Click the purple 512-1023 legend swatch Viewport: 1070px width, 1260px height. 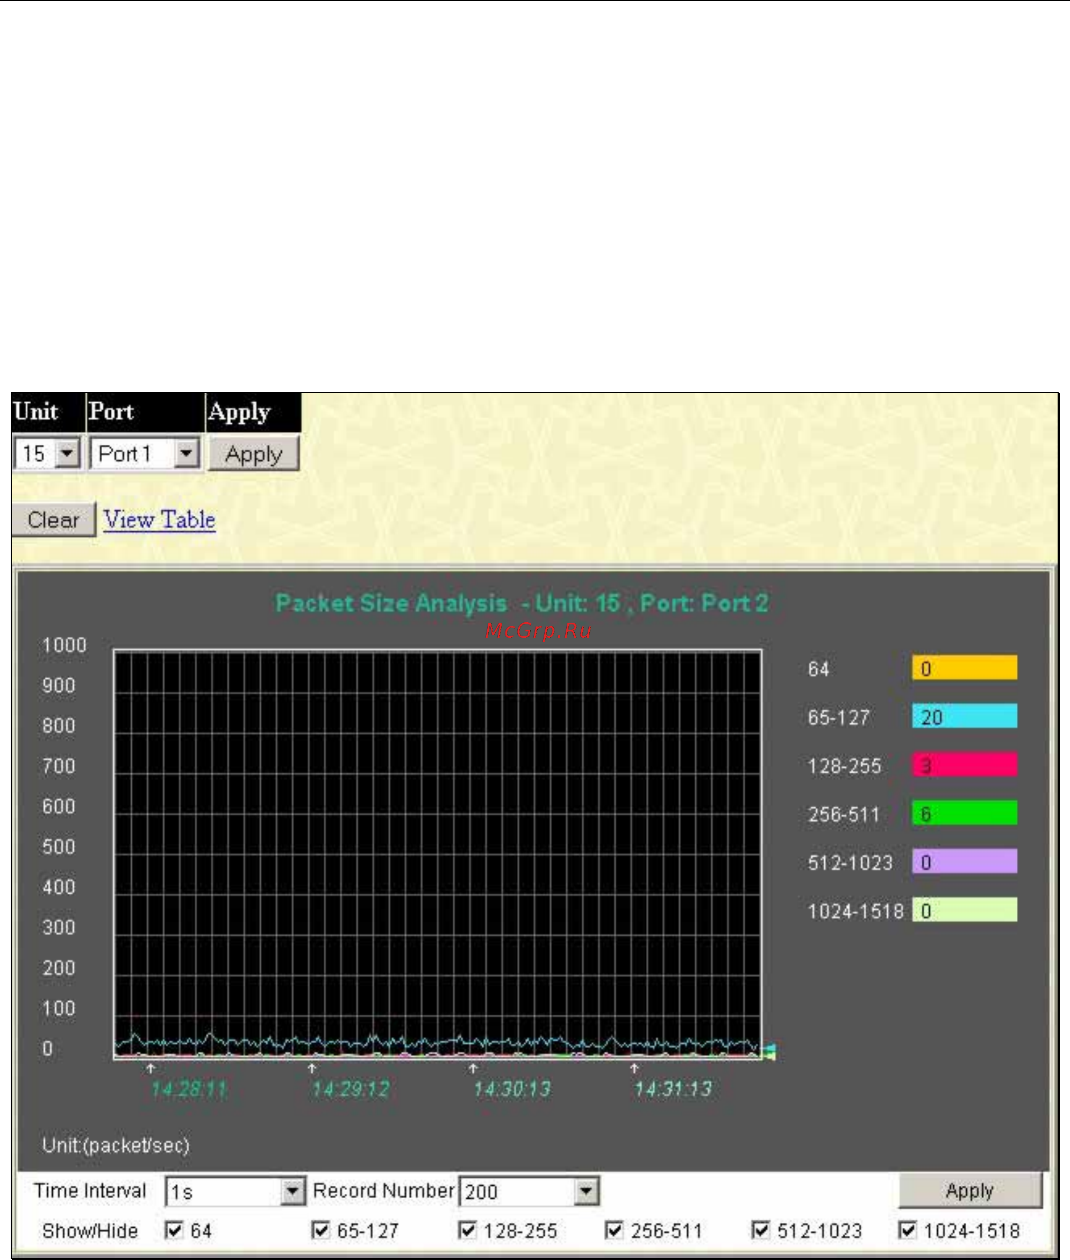pos(965,861)
